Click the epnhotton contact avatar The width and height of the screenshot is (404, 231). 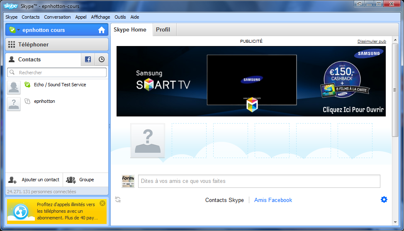14,104
